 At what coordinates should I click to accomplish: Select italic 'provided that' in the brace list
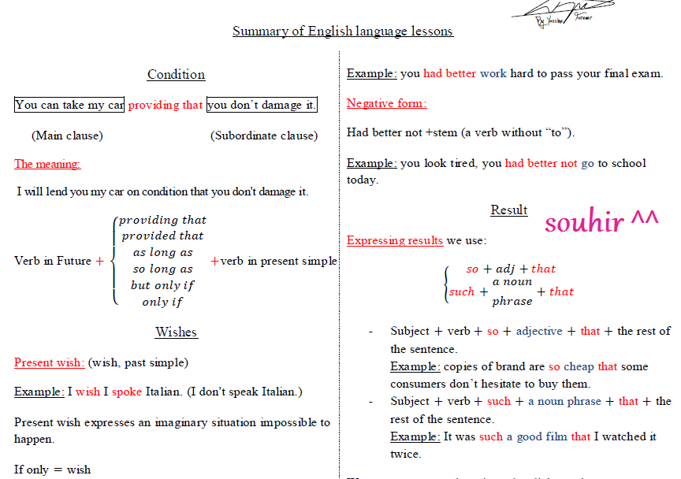click(x=162, y=236)
